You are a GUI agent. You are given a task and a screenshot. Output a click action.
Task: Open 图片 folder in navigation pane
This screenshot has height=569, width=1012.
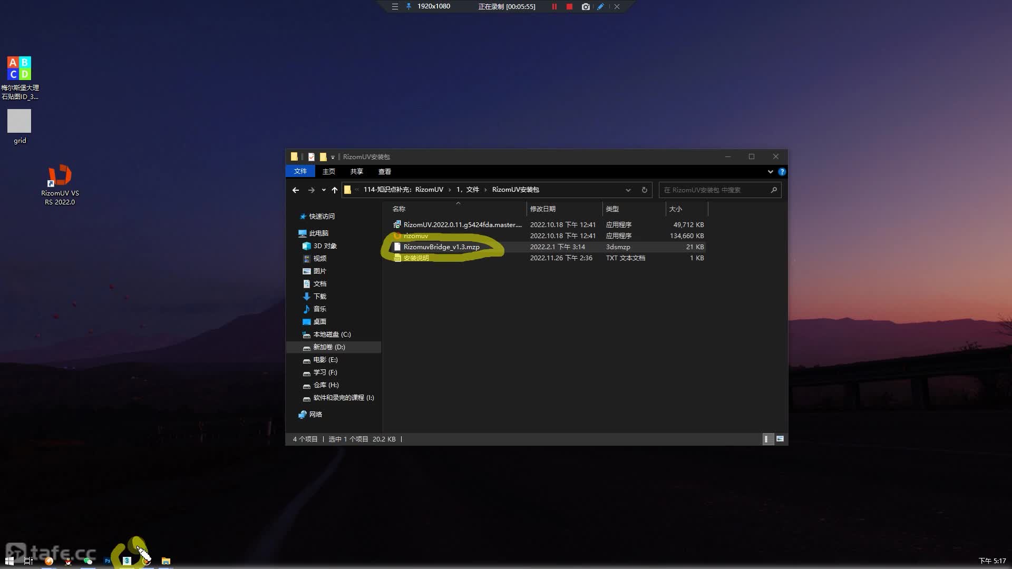[x=315, y=271]
